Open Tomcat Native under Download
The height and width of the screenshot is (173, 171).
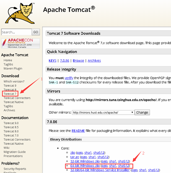pyautogui.click(x=13, y=102)
